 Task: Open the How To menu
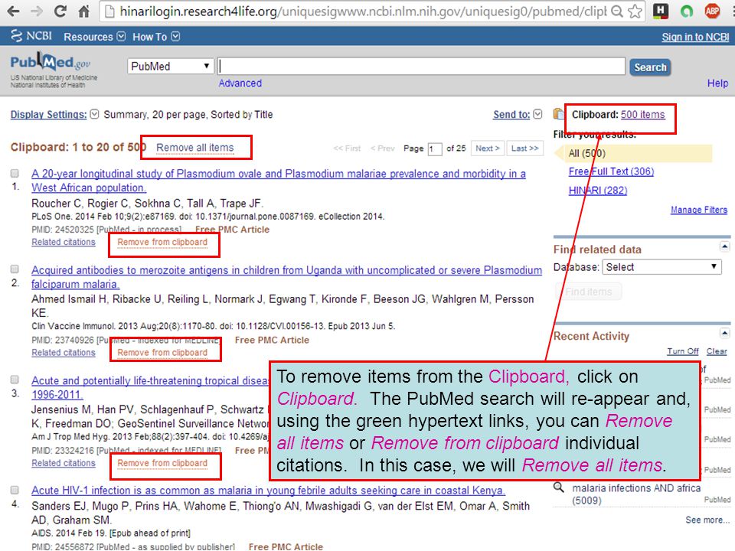(x=155, y=37)
